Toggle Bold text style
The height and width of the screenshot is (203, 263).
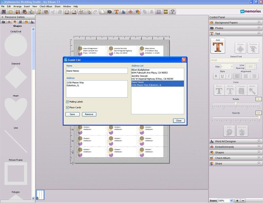(x=216, y=76)
